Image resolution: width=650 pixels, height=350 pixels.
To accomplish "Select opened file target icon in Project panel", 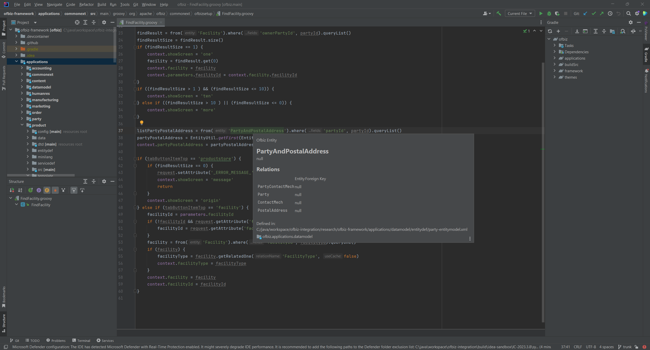I will click(77, 23).
